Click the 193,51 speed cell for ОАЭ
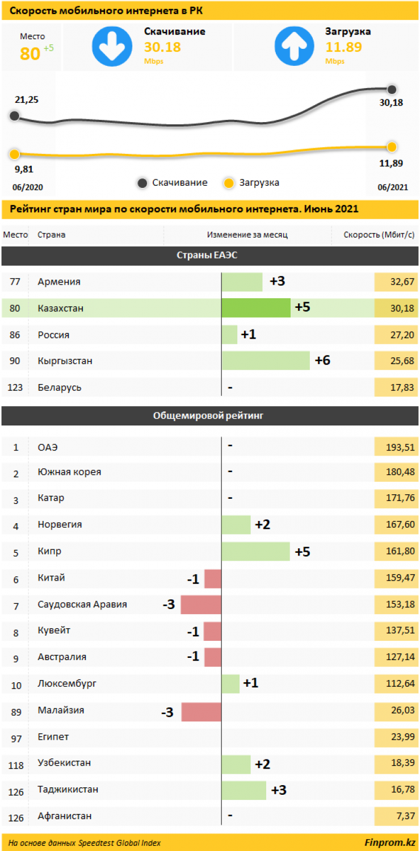This screenshot has width=420, height=851. pos(396,447)
